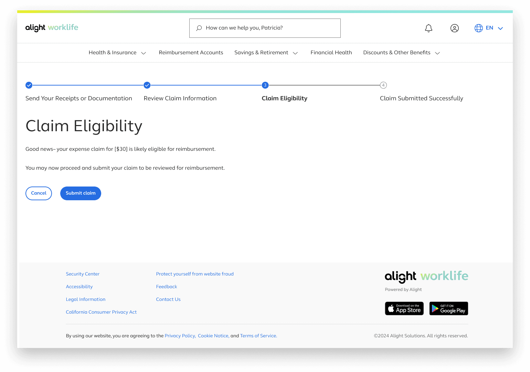The image size is (530, 372).
Task: Click the Alight Worklife header logo
Action: (x=52, y=27)
